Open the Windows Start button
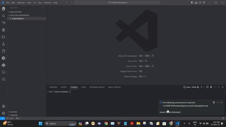The image size is (226, 127). point(41,123)
